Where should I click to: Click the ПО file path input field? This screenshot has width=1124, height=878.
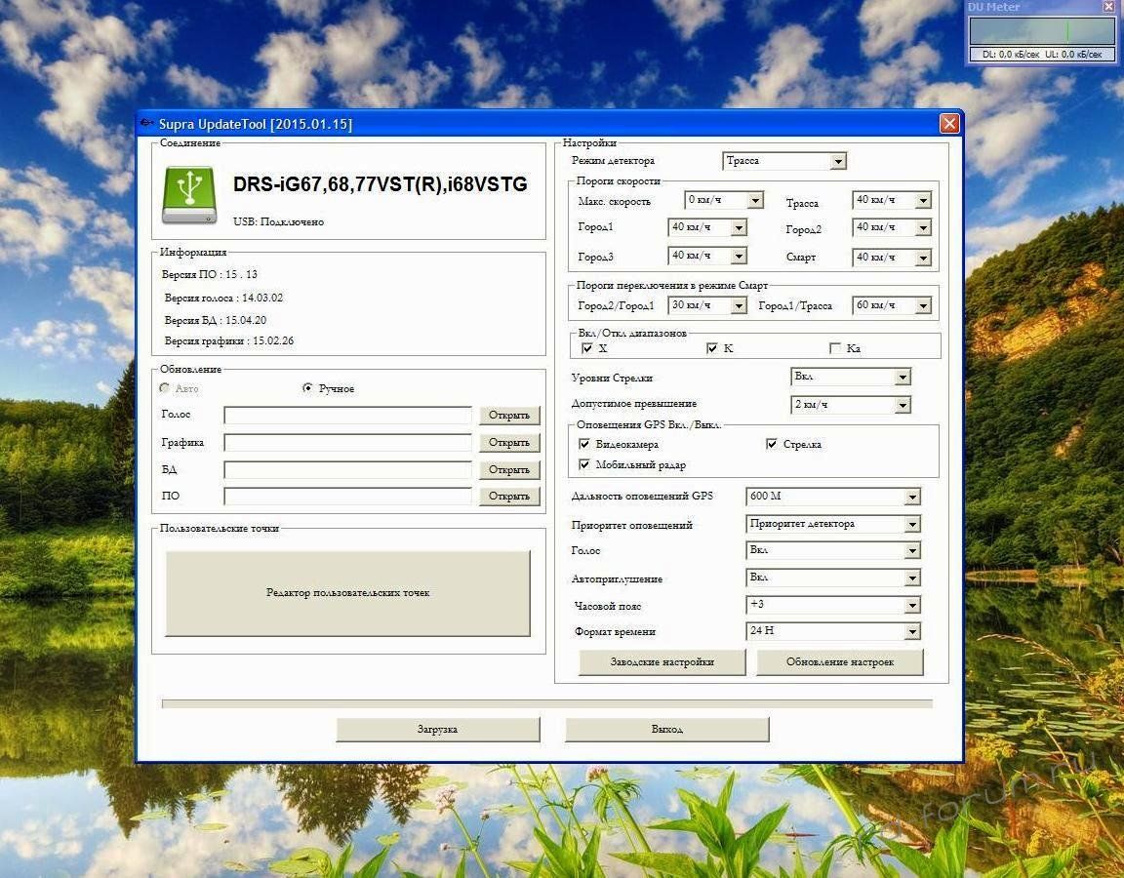tap(347, 497)
